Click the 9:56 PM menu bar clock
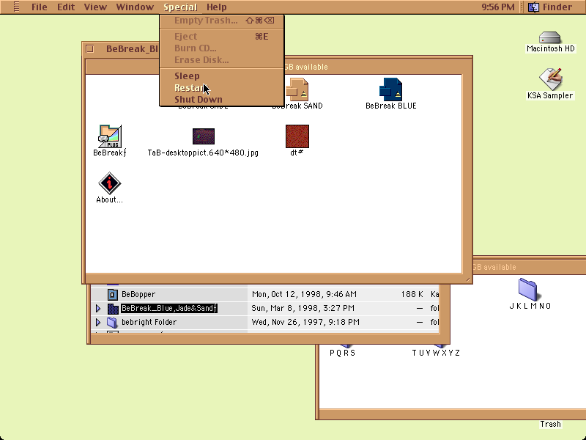Screen dimensions: 586x440 [498, 7]
